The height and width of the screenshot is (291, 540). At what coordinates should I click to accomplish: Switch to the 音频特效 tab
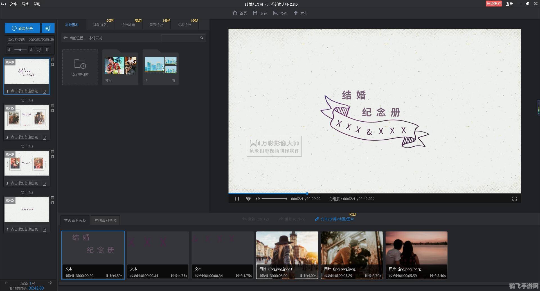[x=156, y=25]
